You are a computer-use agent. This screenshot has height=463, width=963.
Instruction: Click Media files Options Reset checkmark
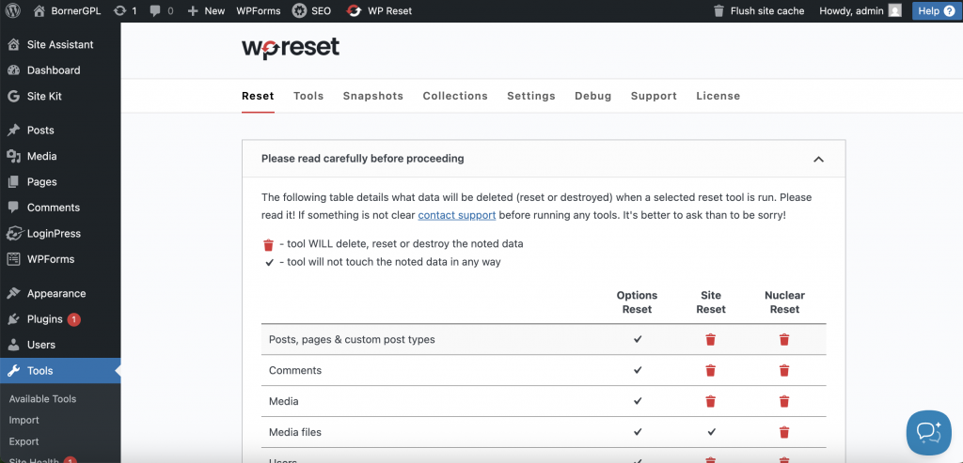pos(638,432)
